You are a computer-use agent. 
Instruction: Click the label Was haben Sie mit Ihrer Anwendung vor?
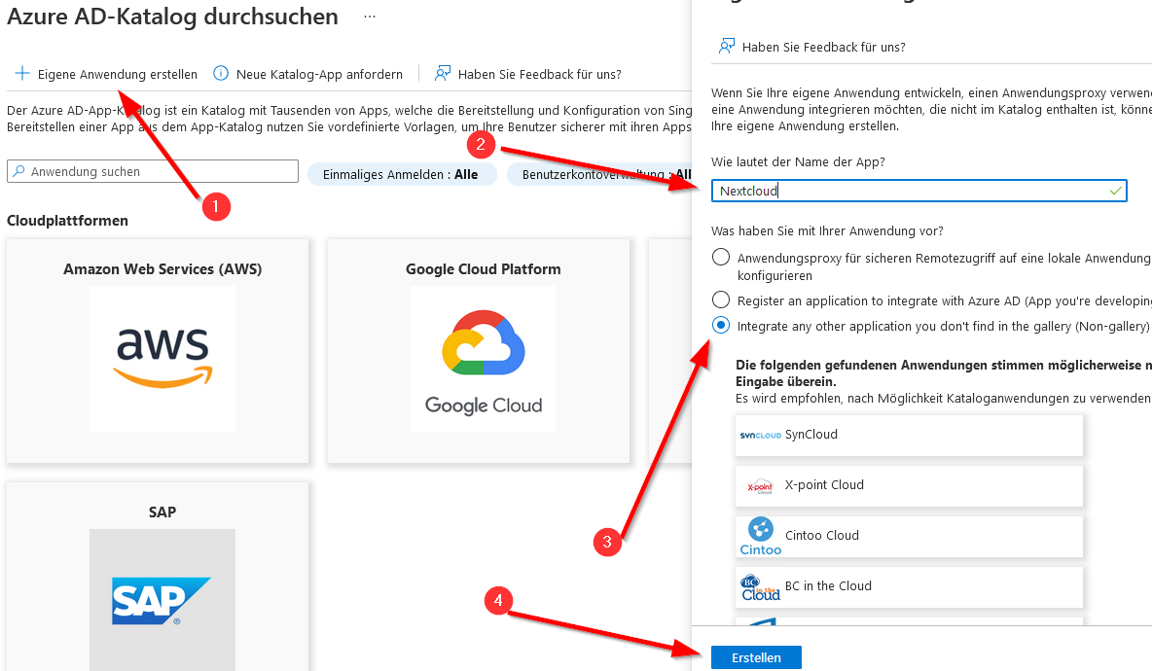827,231
